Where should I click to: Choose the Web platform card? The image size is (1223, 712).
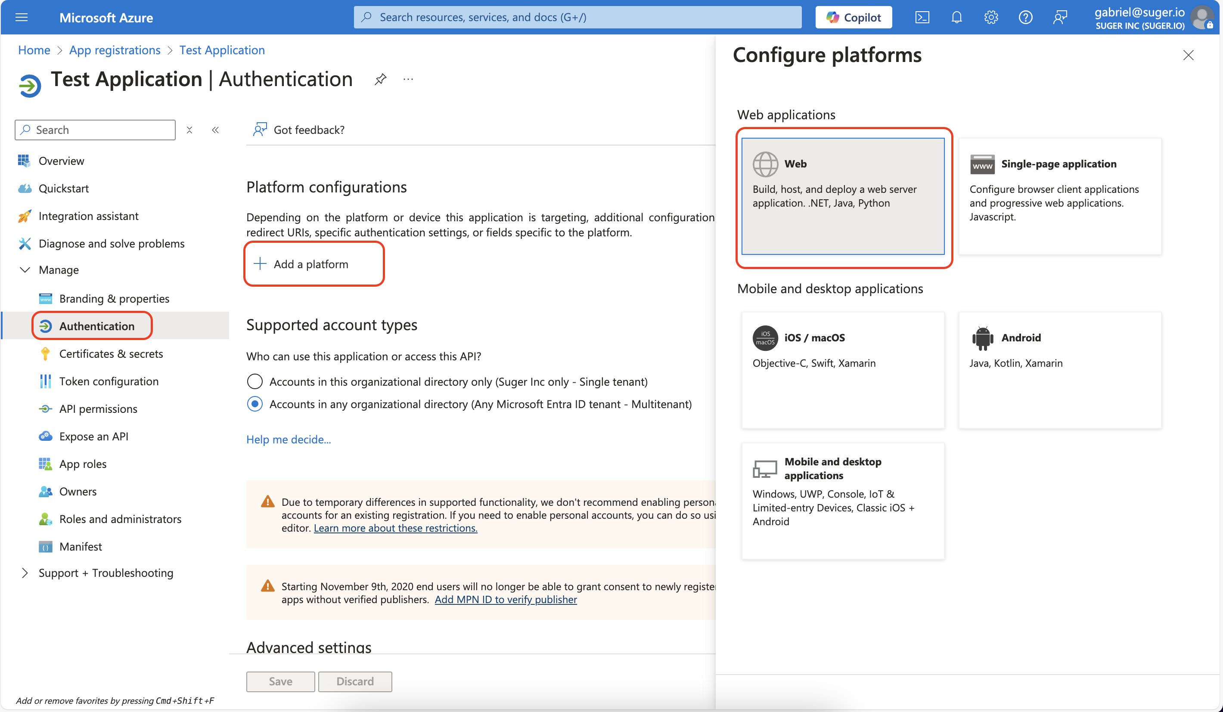point(843,196)
